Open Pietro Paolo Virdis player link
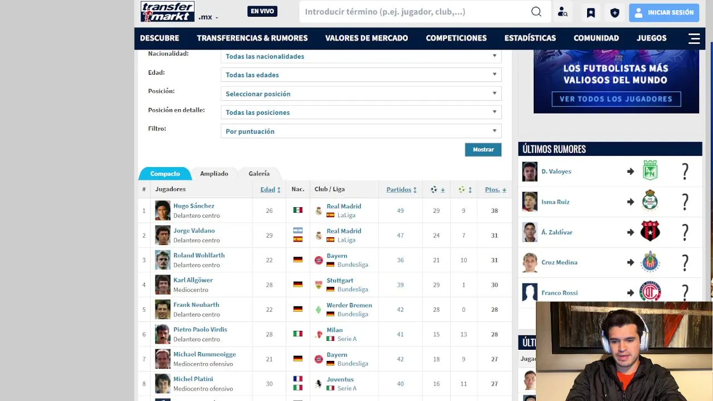713x401 pixels. click(200, 330)
